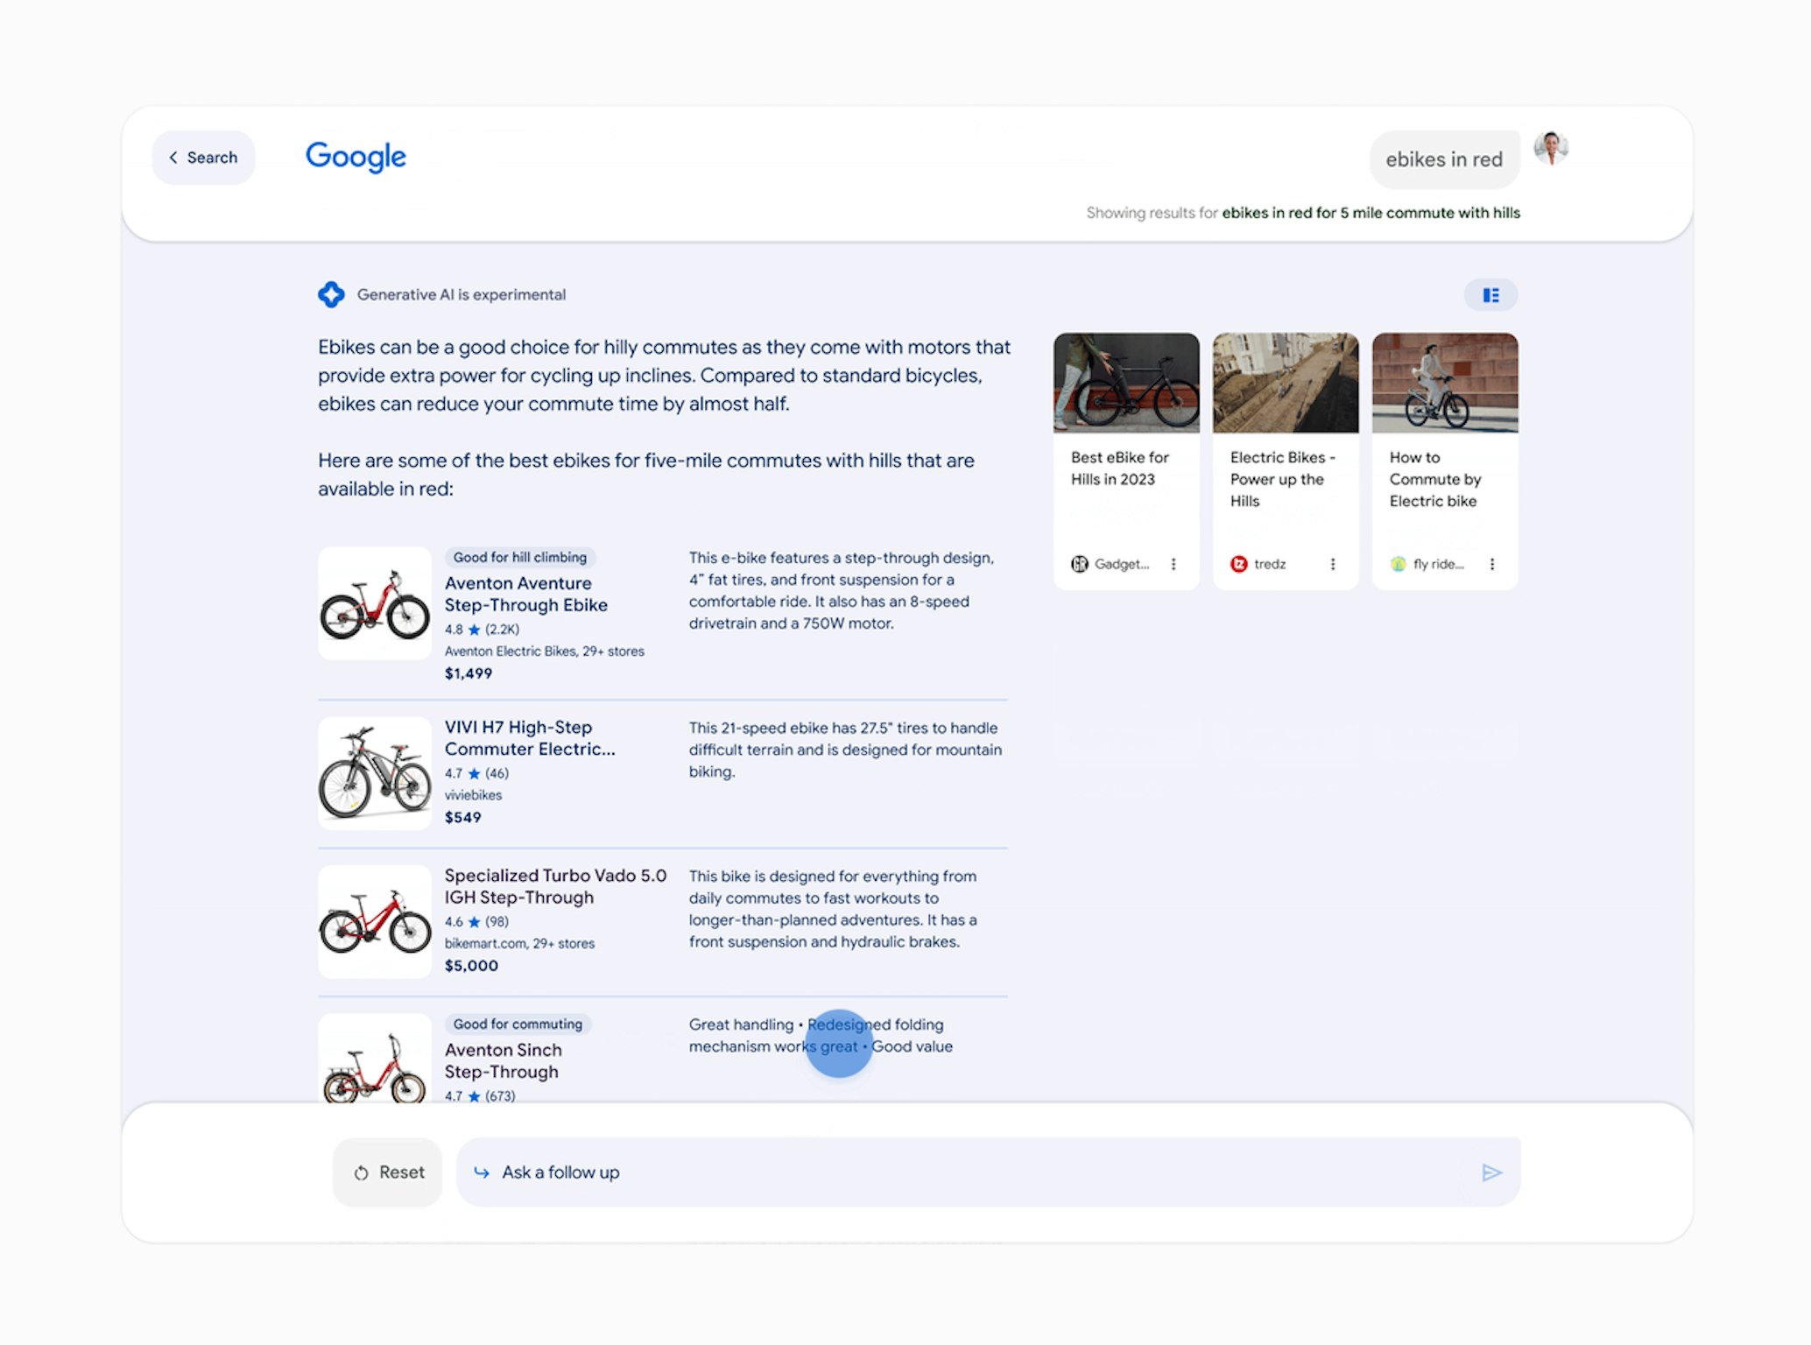
Task: Open the more options menu on fly ride card
Action: coord(1492,564)
